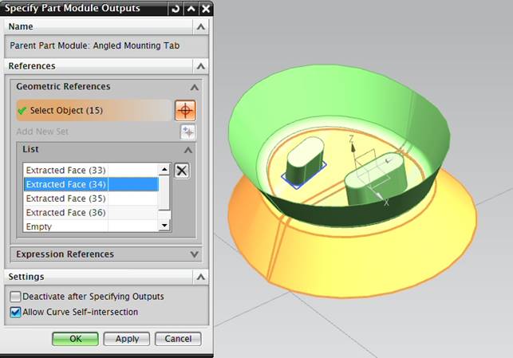
Task: Collapse the References section
Action: coord(200,66)
